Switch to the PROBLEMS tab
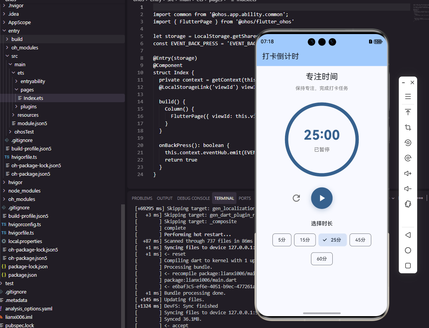 pos(142,198)
